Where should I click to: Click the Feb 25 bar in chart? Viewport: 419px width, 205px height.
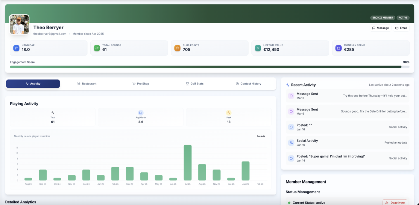[x=115, y=174]
